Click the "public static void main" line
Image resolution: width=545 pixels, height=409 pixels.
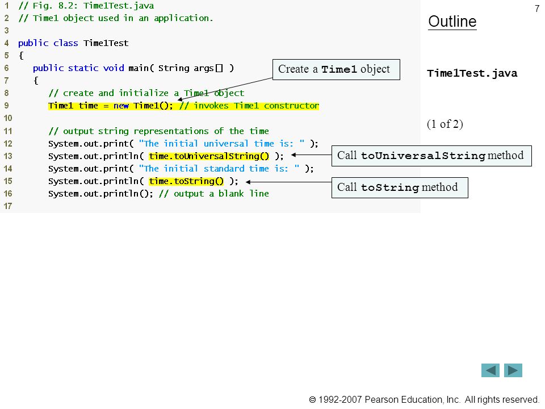133,68
